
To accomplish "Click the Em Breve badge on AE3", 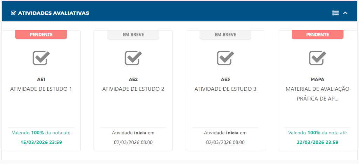I will tap(225, 35).
